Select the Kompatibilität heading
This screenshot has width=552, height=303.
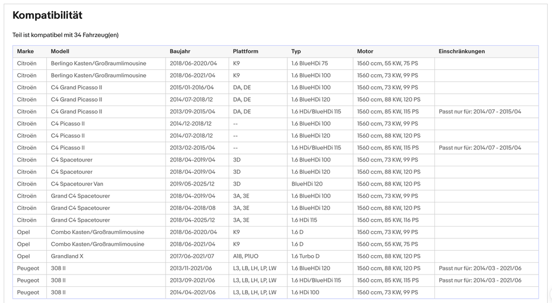click(x=47, y=16)
